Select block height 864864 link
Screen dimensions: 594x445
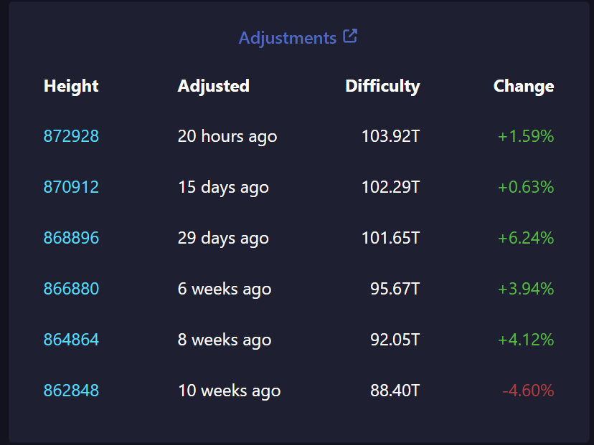coord(71,340)
